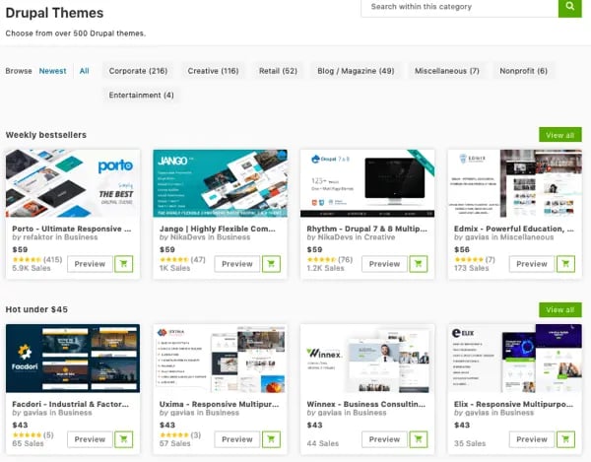591x462 pixels.
Task: View all Hot under $45 themes
Action: coord(559,310)
